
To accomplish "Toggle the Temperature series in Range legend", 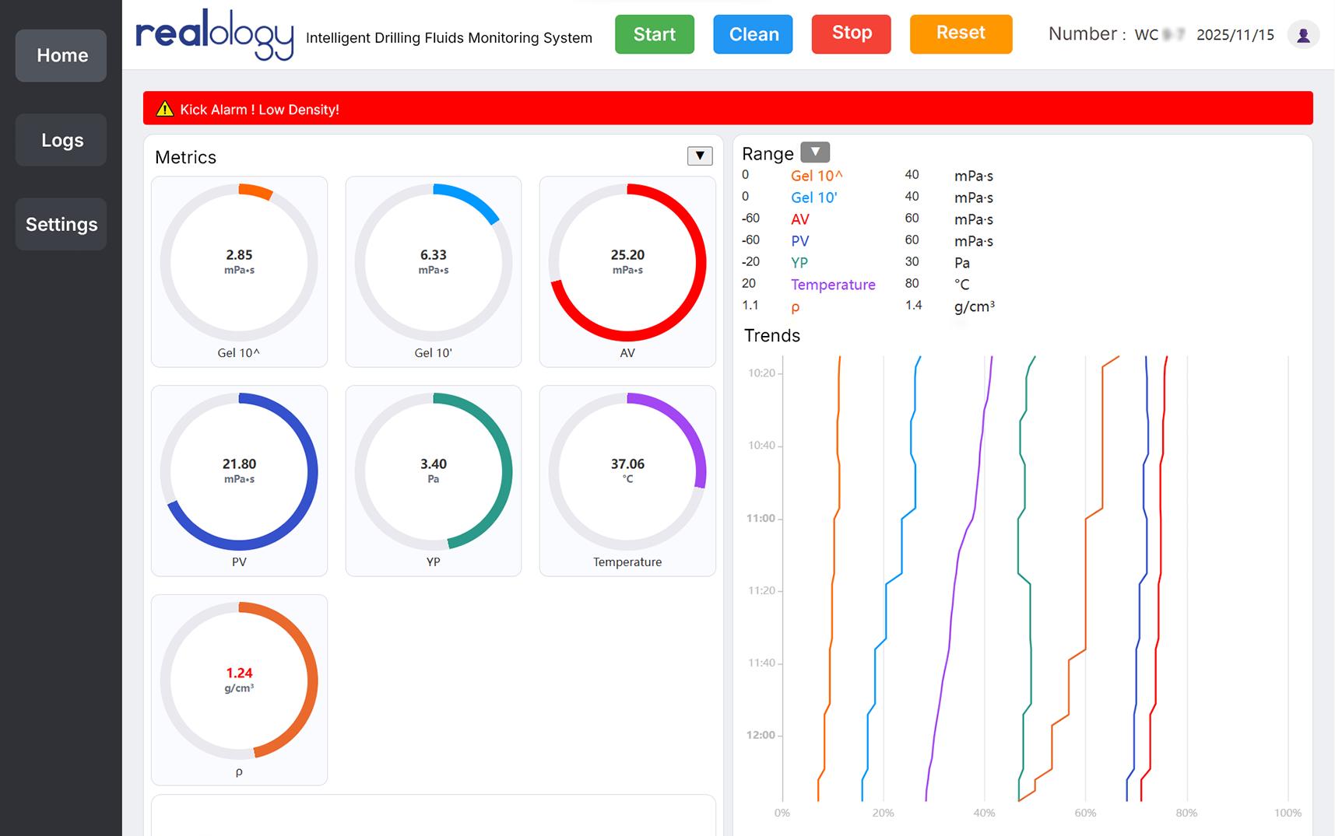I will coord(832,285).
